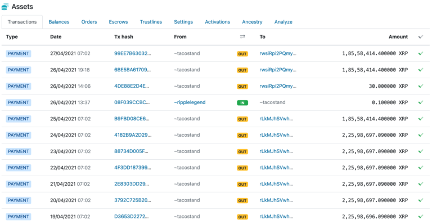Click the OUT badge on 23/04/2021 row
Image resolution: width=432 pixels, height=224 pixels.
(242, 152)
